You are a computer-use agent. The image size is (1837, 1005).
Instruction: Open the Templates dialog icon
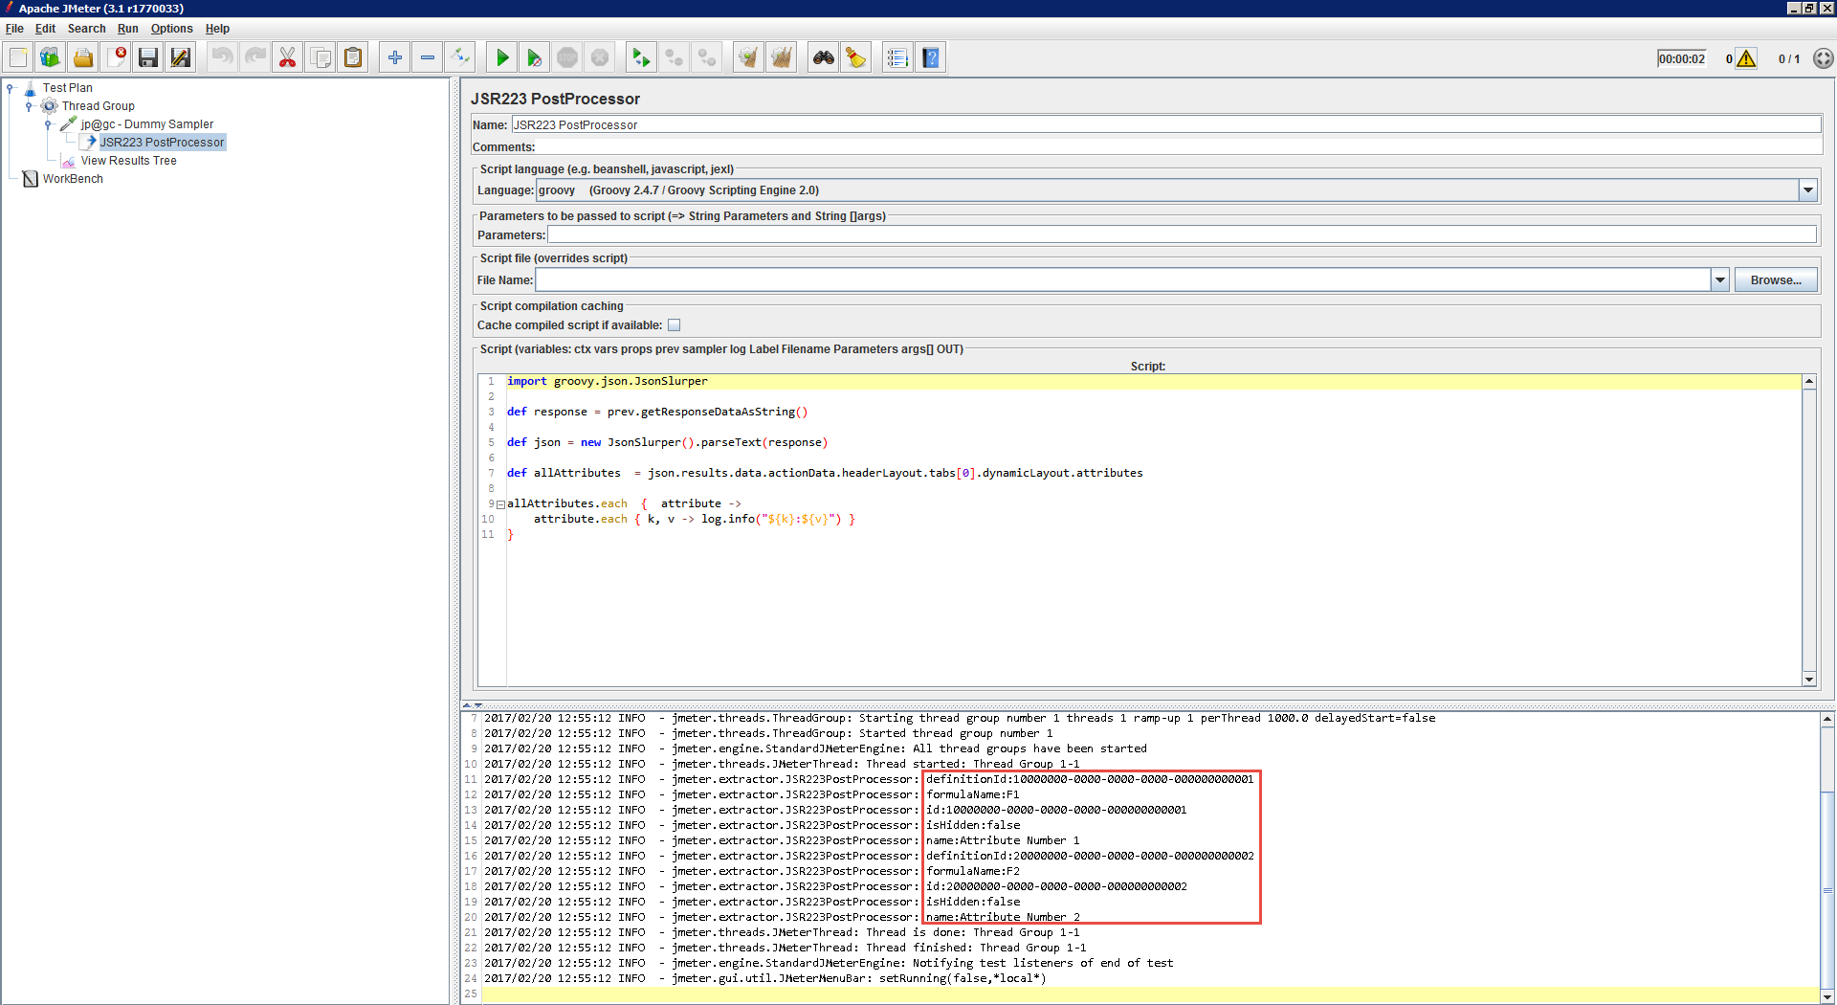tap(50, 57)
